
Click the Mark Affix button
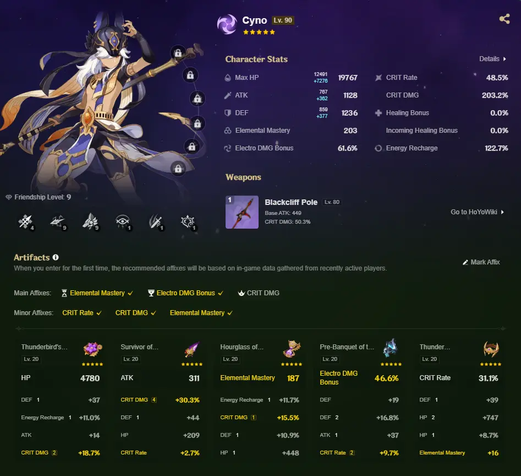coord(481,262)
